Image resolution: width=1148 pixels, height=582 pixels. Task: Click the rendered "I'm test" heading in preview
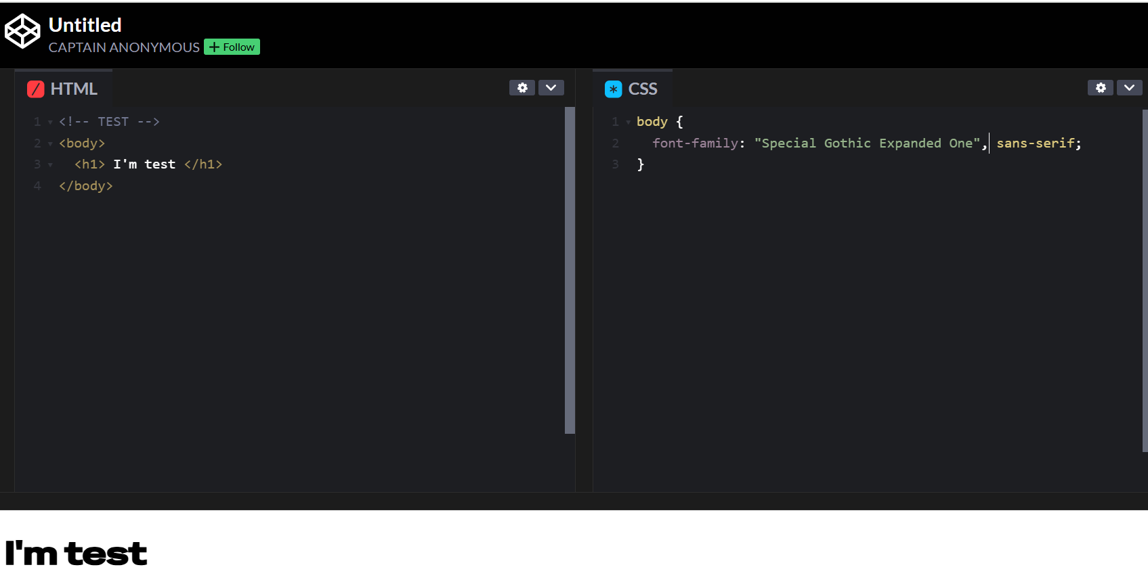[76, 554]
